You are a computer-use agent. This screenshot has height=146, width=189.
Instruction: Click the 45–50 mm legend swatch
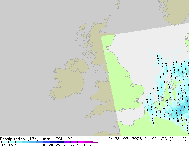[x=88, y=142]
